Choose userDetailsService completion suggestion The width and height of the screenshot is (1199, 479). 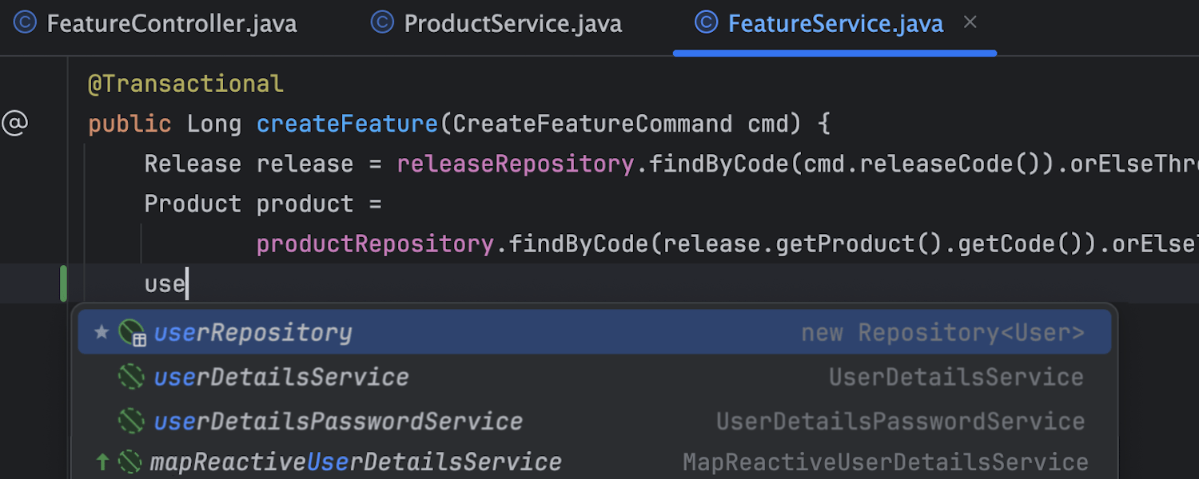click(281, 376)
